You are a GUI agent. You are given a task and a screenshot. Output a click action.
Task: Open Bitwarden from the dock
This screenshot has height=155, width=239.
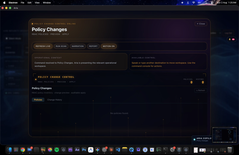point(152,150)
